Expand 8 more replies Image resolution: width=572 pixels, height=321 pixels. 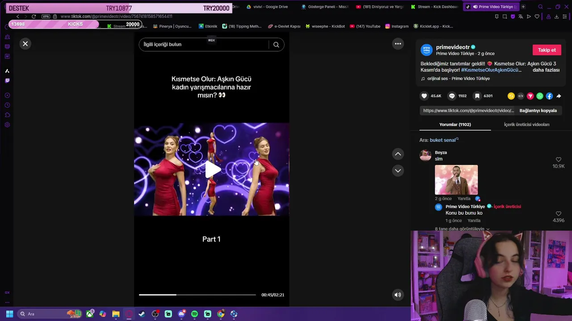[462, 229]
